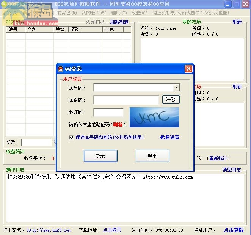Sort by the 等级 column header
The height and width of the screenshot is (235, 251).
click(61, 30)
